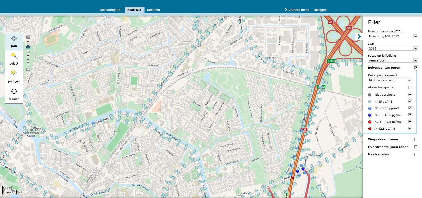Screen dimensions: 422x198
Task: Click the Lageweg street label
Action: click(x=255, y=160)
